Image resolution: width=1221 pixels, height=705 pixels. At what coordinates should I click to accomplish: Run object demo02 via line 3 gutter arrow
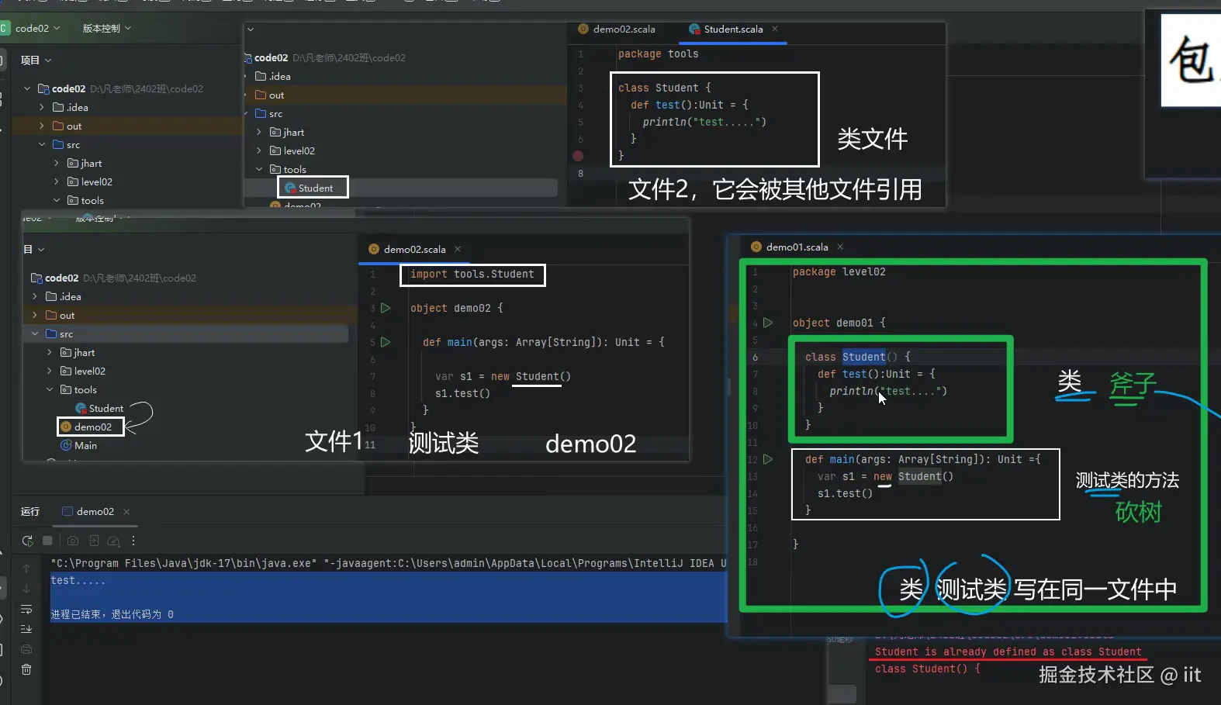(x=386, y=308)
